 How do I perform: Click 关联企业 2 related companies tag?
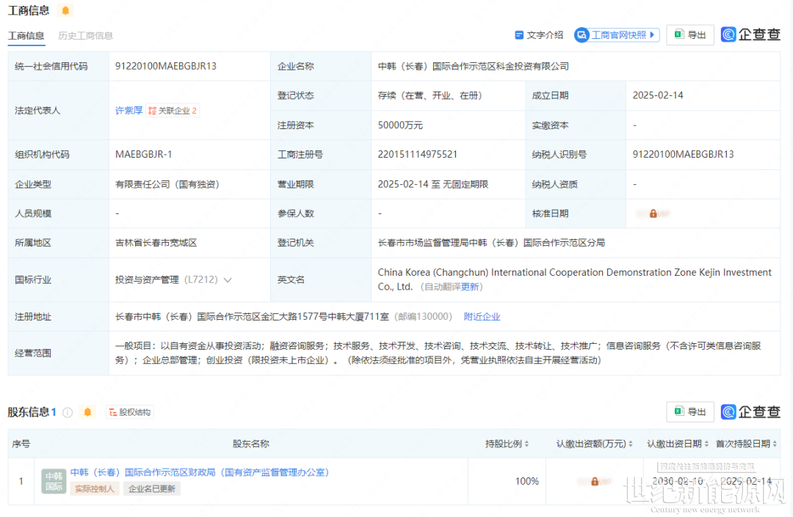[173, 111]
